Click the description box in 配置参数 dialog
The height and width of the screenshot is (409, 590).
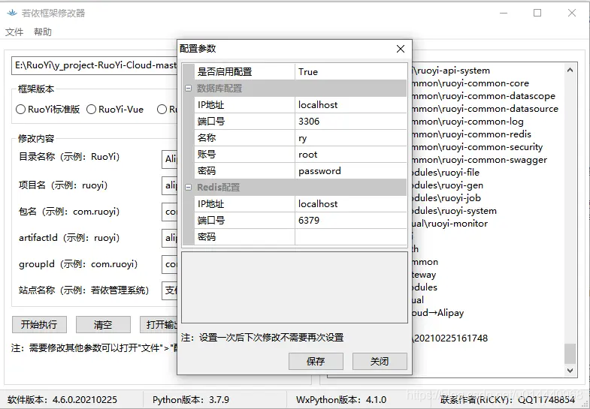295,287
